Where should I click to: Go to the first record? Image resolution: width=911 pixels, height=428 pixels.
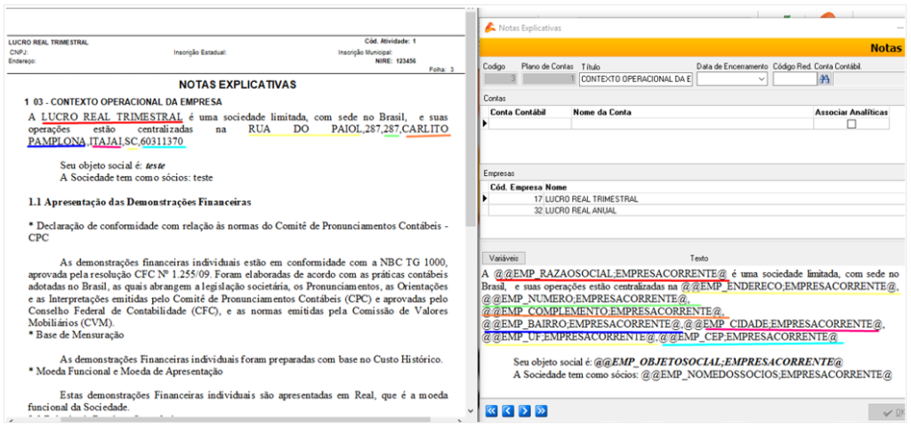(490, 411)
